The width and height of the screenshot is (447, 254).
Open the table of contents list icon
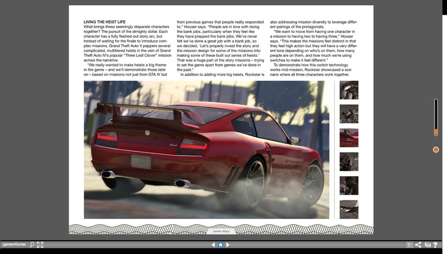tap(409, 245)
